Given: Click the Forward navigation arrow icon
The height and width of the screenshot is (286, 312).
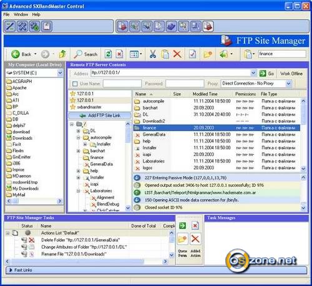Looking at the screenshot, I should (x=45, y=54).
